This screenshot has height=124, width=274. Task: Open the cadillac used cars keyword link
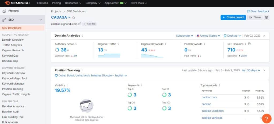(x=212, y=111)
